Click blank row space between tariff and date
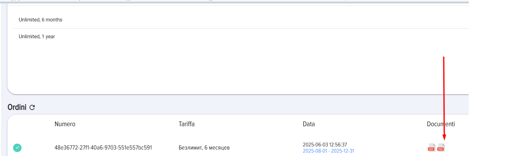509x166 pixels. 265,148
